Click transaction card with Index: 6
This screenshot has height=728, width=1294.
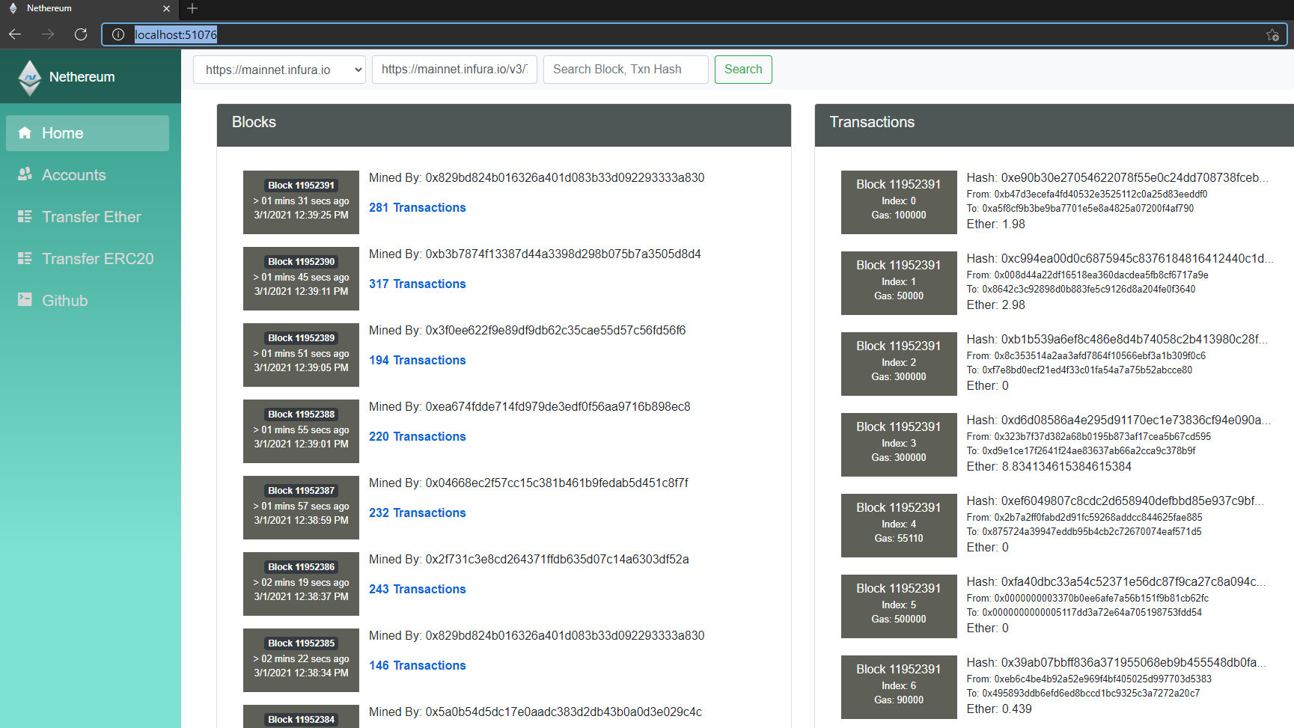899,687
